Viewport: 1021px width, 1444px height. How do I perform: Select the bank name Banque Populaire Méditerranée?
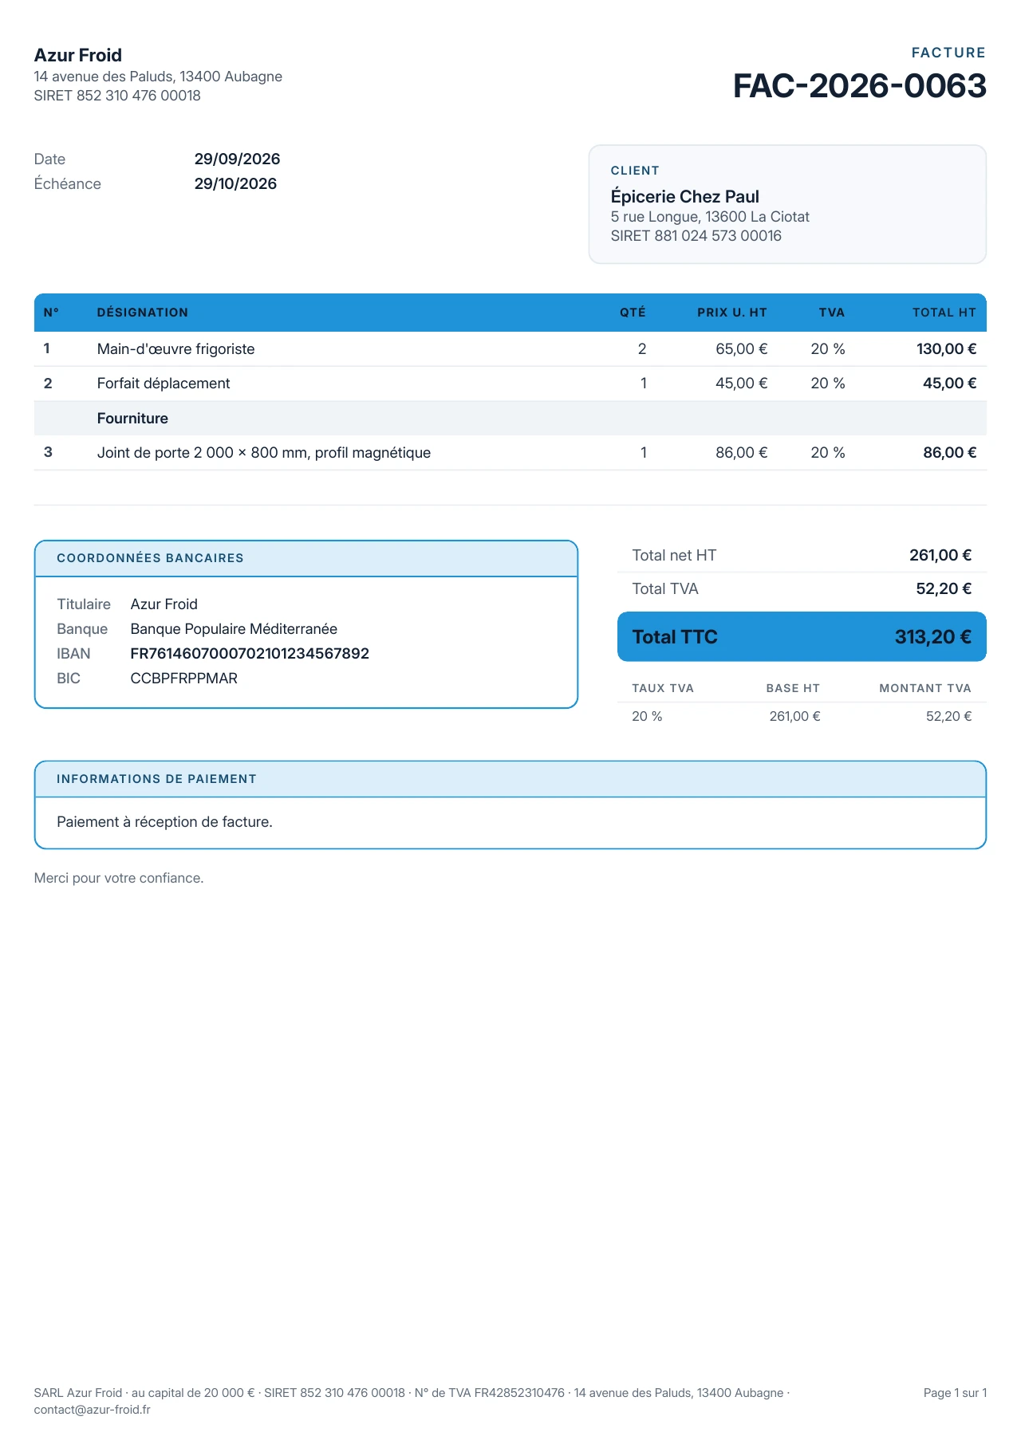click(234, 629)
